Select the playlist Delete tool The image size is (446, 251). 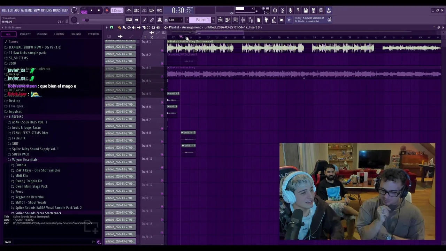point(129,28)
